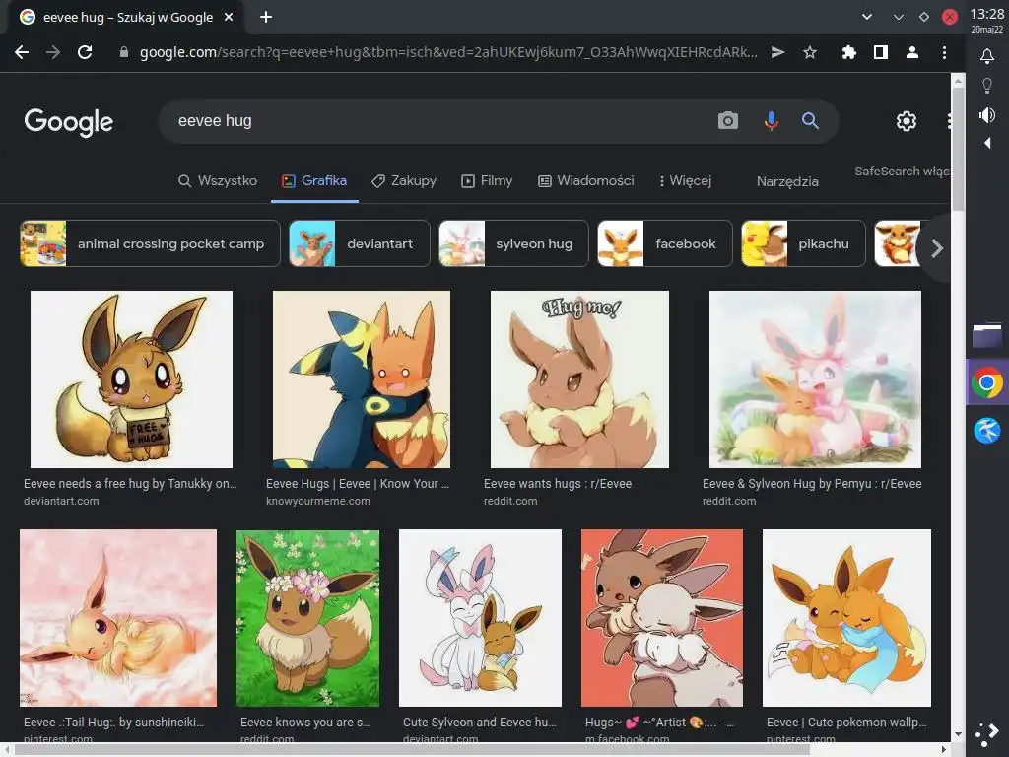
Task: Switch to the Zakupy tab
Action: coord(404,181)
